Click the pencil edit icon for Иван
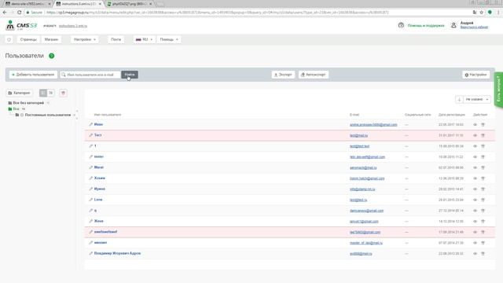Image resolution: width=503 pixels, height=283 pixels. 91,124
